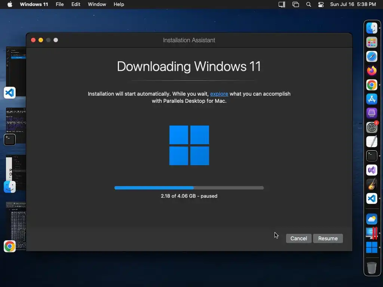
Task: Cancel the Windows 11 download
Action: click(298, 238)
